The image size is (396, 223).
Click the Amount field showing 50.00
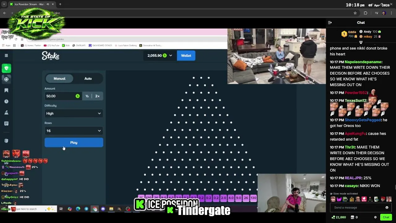tap(63, 96)
